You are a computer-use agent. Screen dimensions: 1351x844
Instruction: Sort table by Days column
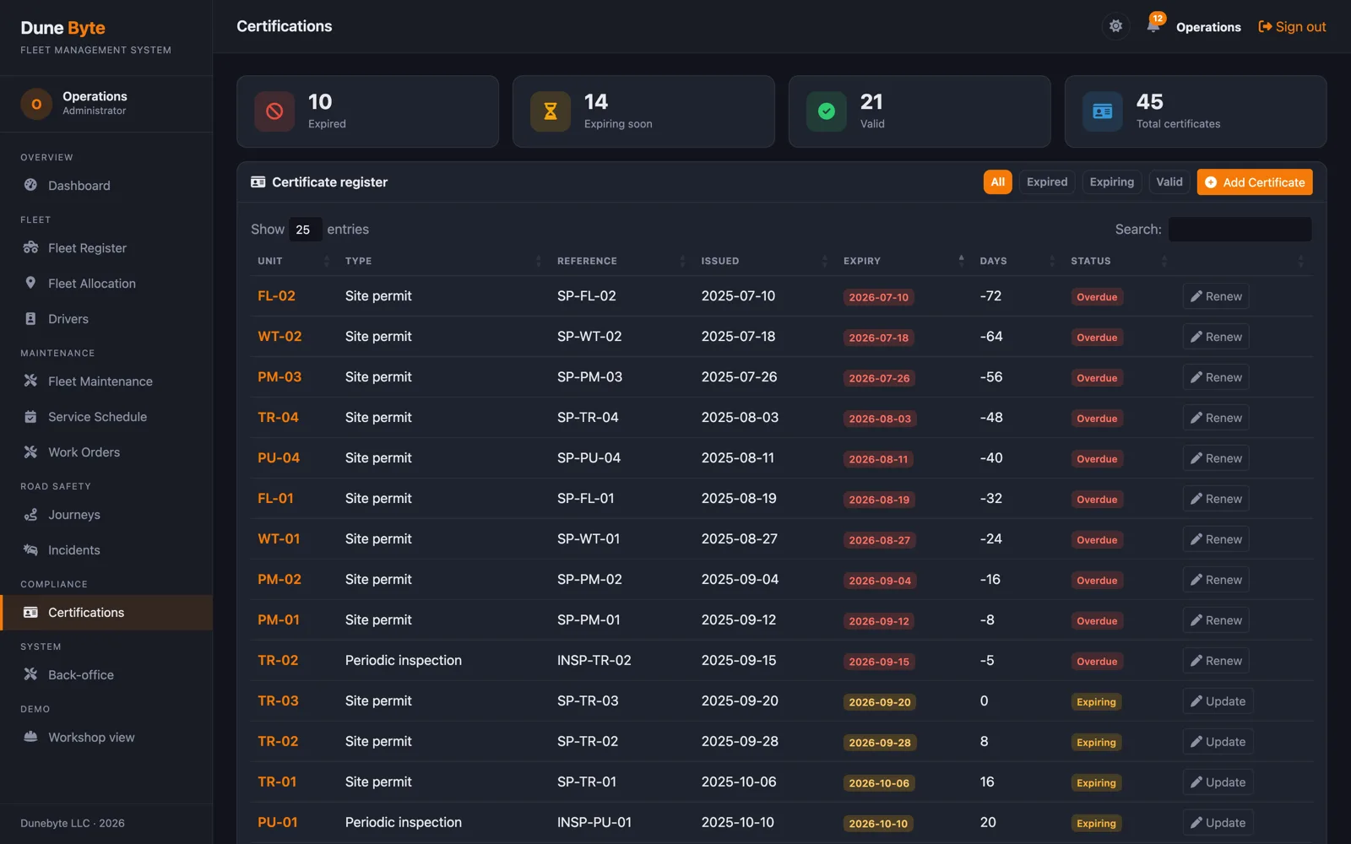(1017, 261)
